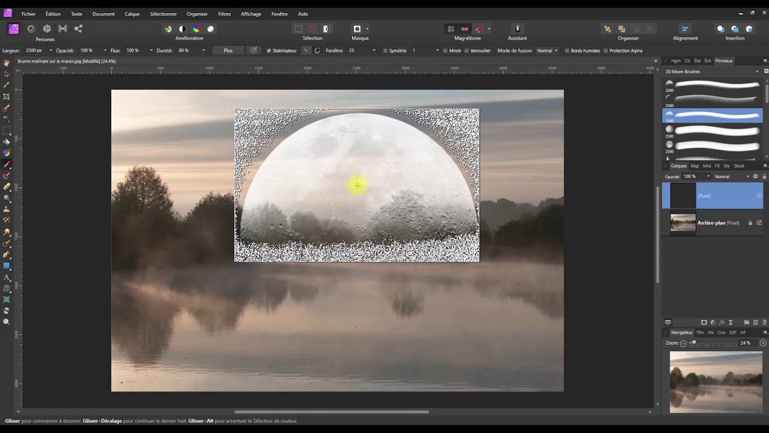This screenshot has height=433, width=769.
Task: Apply auto white balance enhancement
Action: pyautogui.click(x=211, y=29)
